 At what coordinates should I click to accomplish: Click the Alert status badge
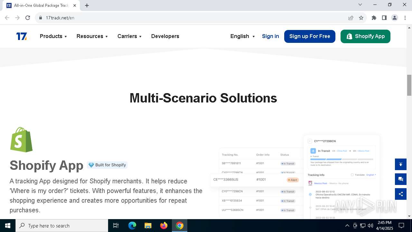pyautogui.click(x=293, y=180)
